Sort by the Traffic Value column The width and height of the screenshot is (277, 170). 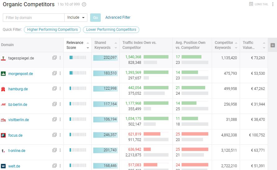point(254,45)
